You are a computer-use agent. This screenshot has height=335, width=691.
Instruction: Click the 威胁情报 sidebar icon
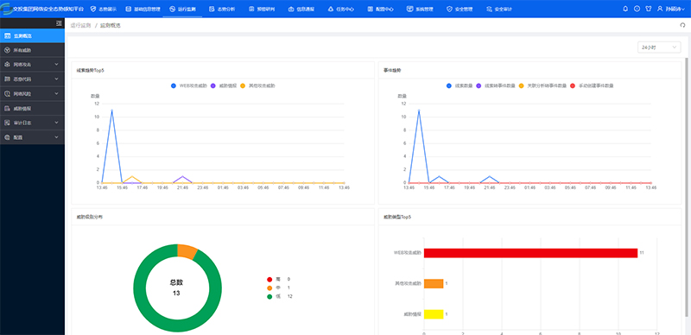[x=8, y=109]
